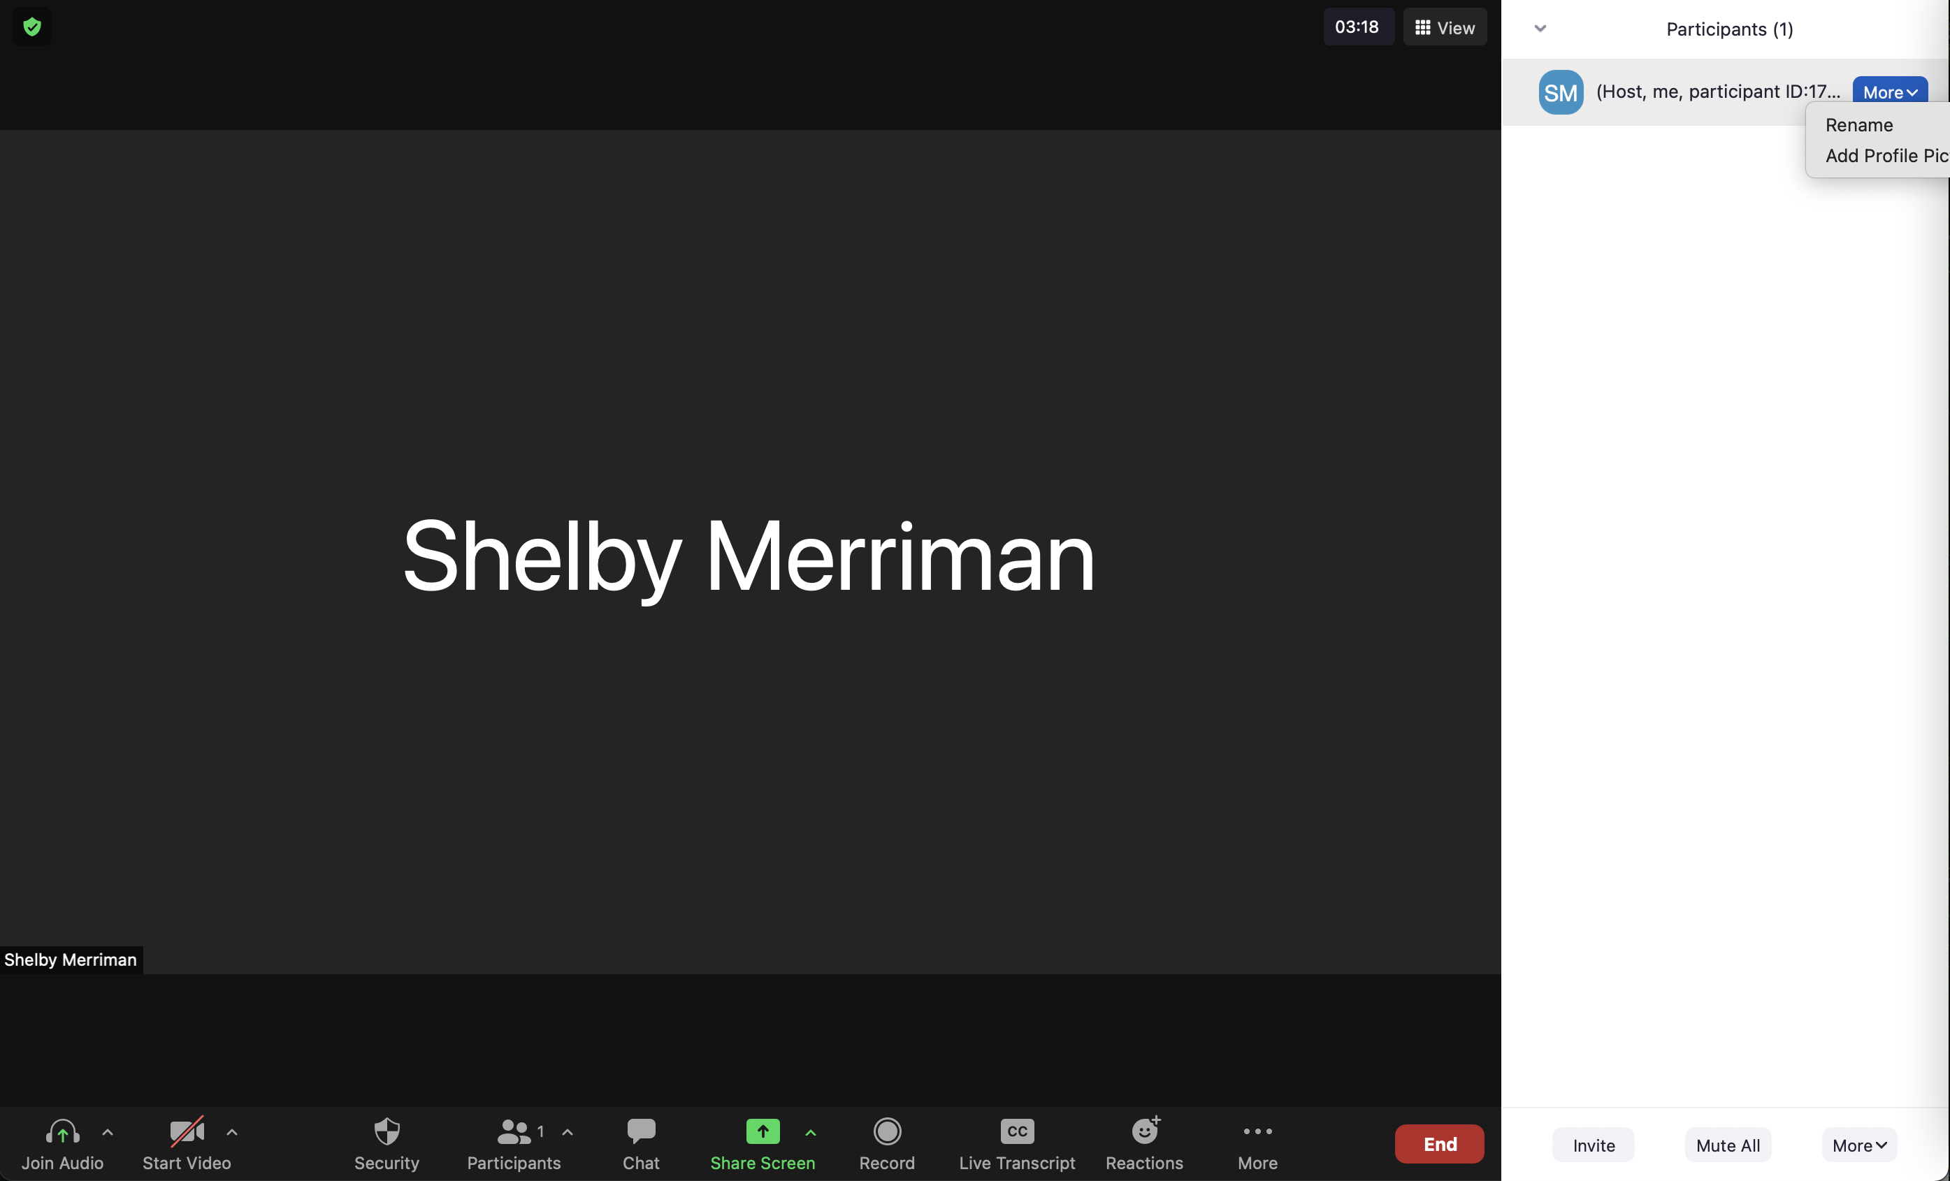Click the Mute All button
Image resolution: width=1950 pixels, height=1181 pixels.
pyautogui.click(x=1728, y=1145)
